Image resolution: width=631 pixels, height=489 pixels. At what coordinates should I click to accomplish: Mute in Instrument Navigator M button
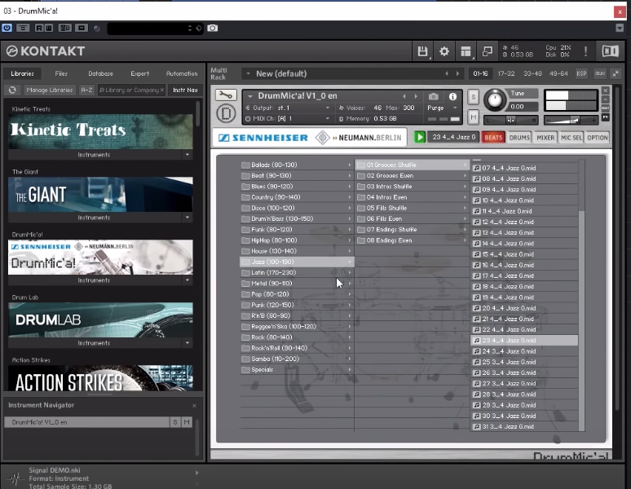click(x=187, y=422)
